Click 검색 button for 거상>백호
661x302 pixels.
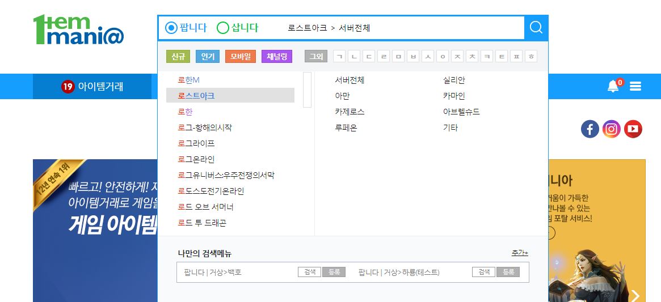point(309,272)
